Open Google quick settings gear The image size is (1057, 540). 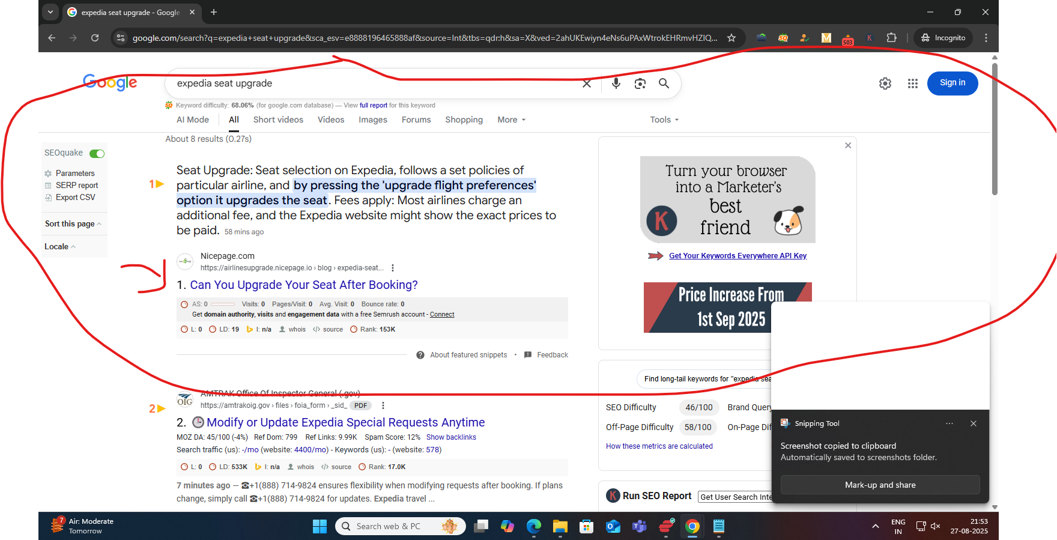point(885,83)
